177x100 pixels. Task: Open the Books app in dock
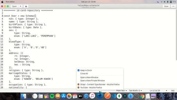(58, 96)
